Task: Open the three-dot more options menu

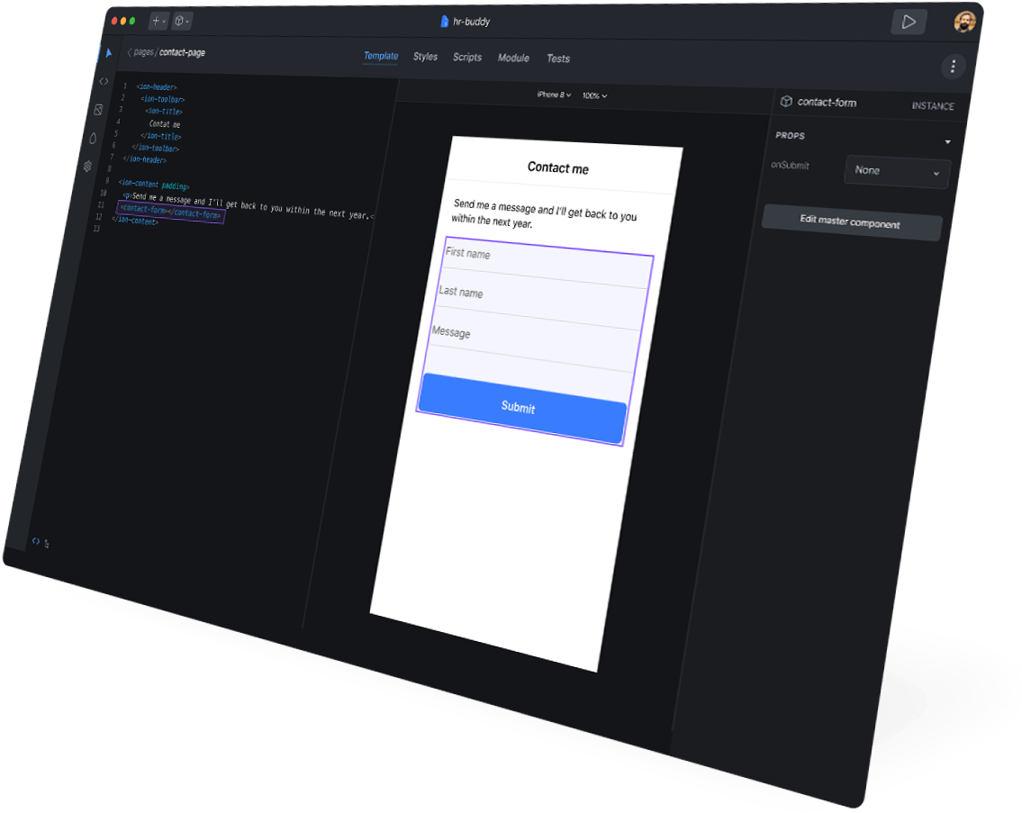Action: (x=953, y=67)
